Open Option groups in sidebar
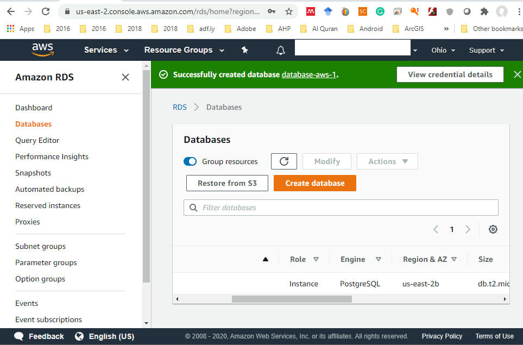Viewport: 523px width, 345px height. click(40, 279)
